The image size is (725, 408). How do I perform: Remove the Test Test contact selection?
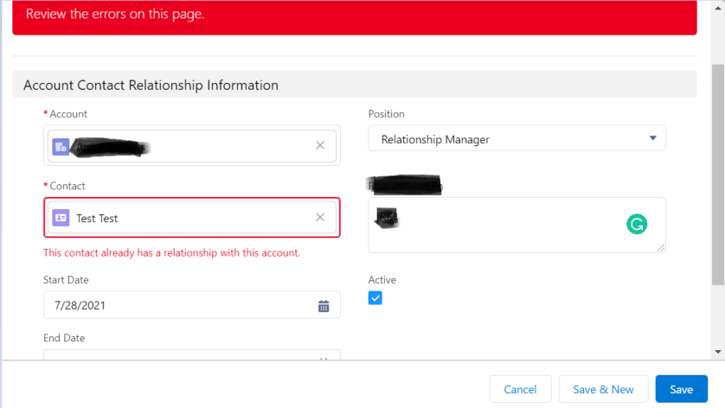tap(320, 218)
